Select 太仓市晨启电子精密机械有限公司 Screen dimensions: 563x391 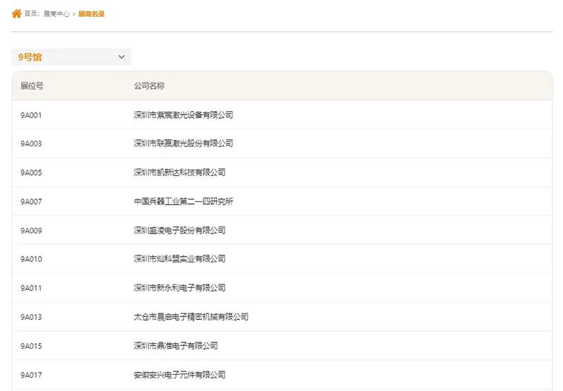click(x=191, y=316)
